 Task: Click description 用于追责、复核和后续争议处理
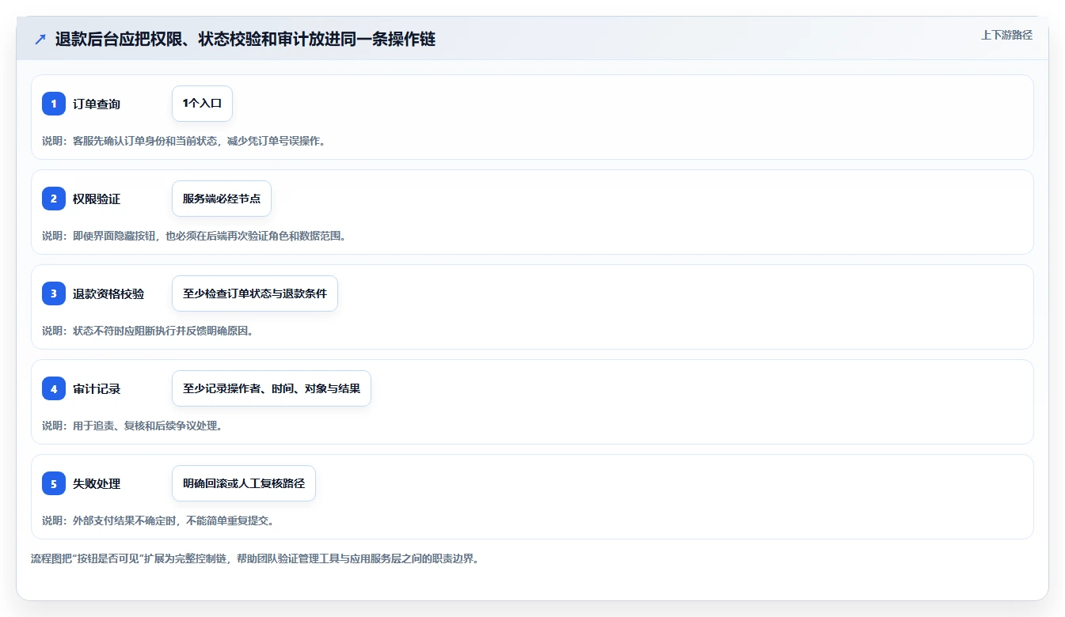132,426
